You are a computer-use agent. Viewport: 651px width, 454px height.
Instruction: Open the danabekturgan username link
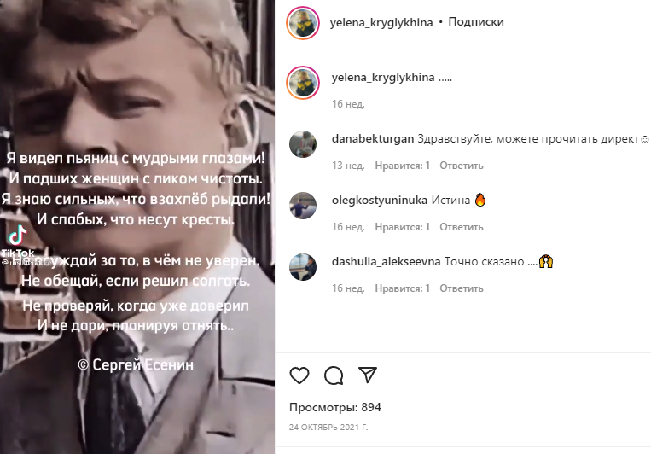[x=373, y=139]
